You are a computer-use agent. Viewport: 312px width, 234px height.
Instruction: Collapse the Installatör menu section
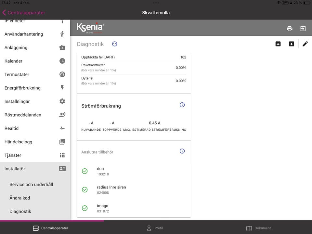(35, 169)
